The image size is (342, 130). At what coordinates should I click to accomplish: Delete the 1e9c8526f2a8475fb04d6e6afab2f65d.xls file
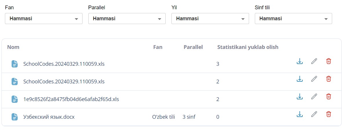tap(329, 96)
